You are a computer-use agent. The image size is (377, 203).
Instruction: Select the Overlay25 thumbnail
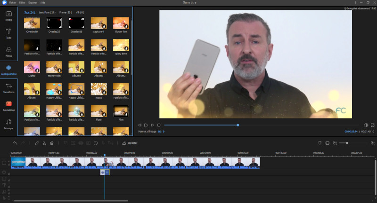click(55, 23)
